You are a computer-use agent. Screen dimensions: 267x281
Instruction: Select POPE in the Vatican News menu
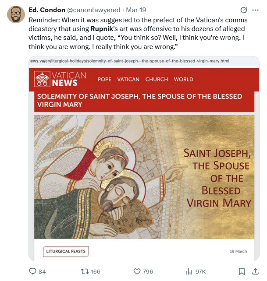point(104,79)
